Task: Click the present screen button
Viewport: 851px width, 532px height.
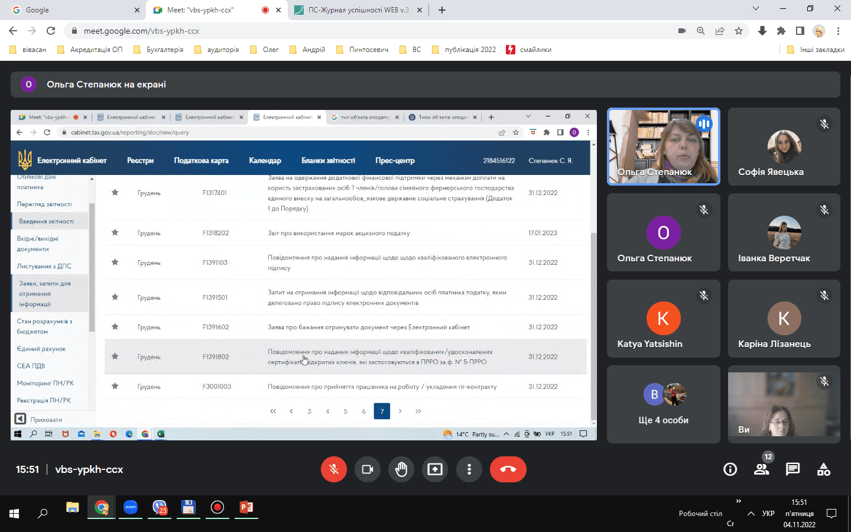Action: coord(435,469)
